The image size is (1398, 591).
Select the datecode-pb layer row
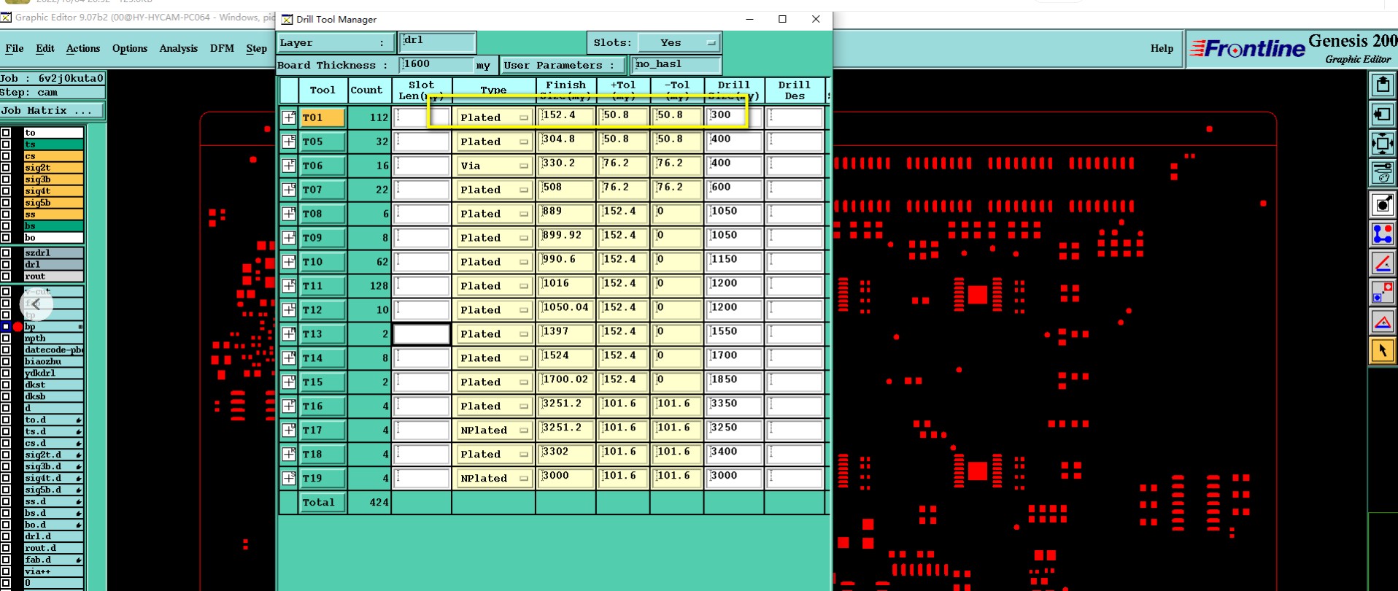53,350
